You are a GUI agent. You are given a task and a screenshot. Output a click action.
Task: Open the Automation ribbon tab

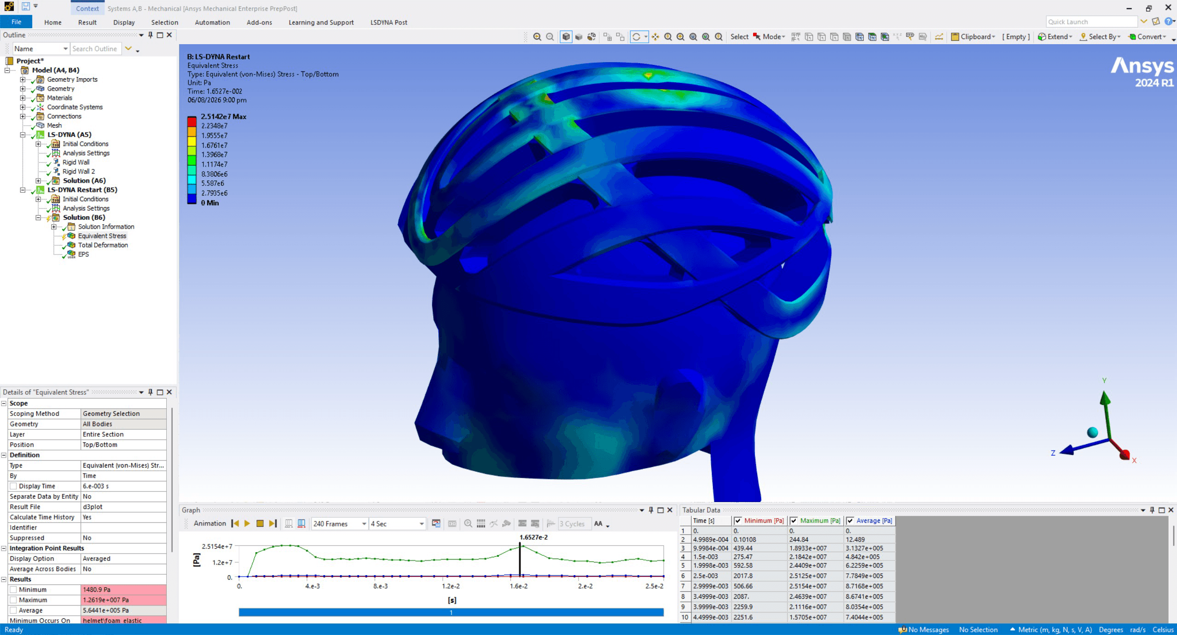tap(212, 22)
